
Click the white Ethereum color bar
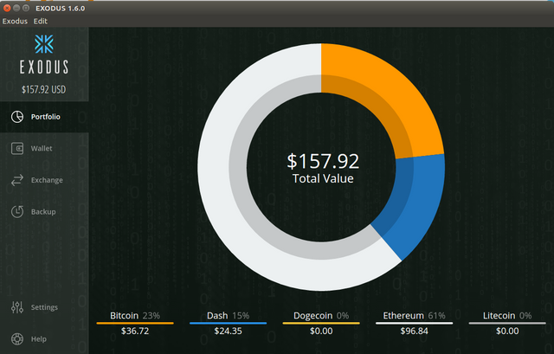click(414, 323)
